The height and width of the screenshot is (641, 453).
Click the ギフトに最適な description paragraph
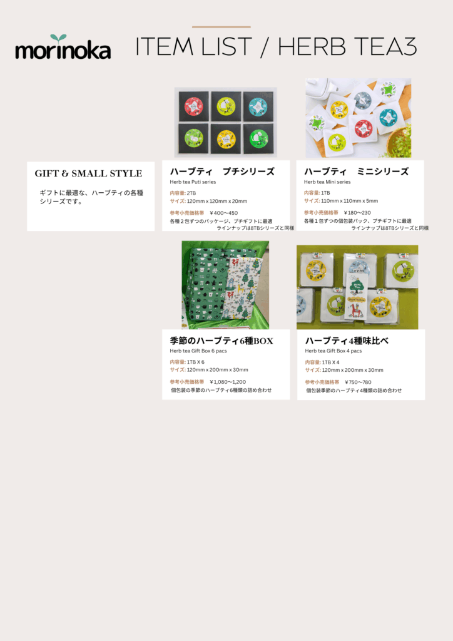click(x=91, y=197)
